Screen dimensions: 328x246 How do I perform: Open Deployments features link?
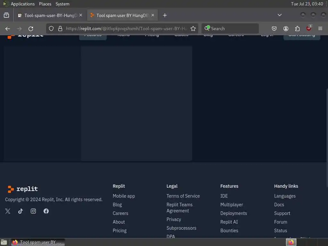pyautogui.click(x=234, y=213)
